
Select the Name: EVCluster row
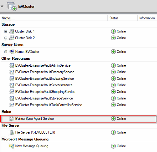78,52
